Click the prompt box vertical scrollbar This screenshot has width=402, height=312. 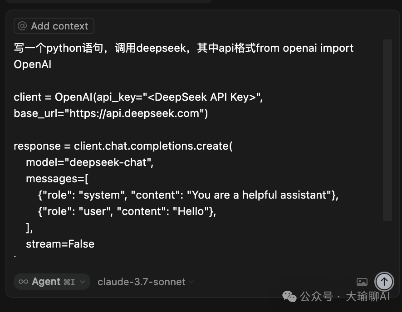click(x=387, y=130)
